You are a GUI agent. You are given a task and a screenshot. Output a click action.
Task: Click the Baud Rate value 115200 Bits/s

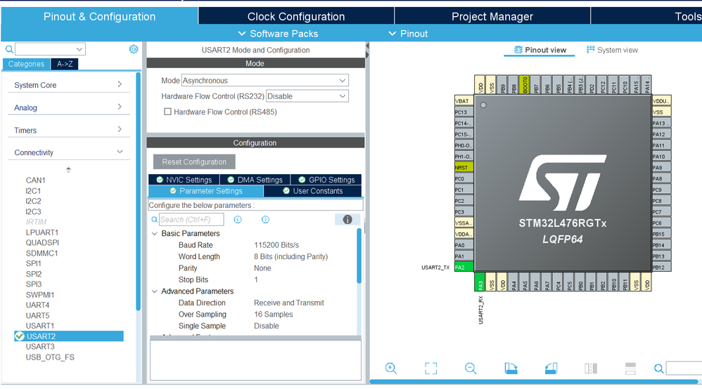tap(276, 245)
